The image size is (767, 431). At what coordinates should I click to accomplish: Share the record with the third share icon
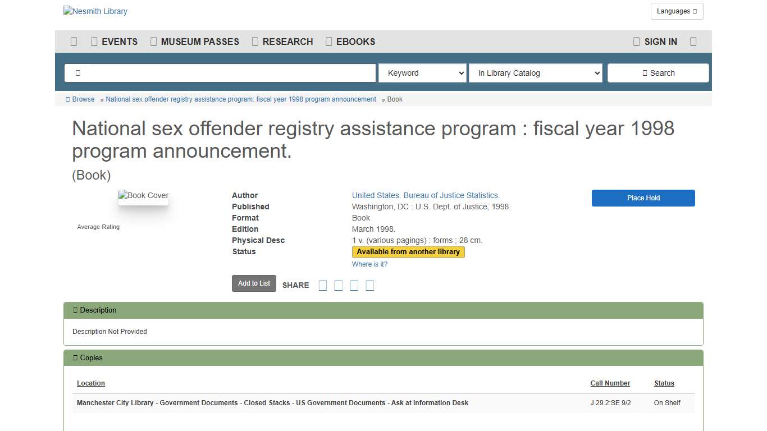pyautogui.click(x=354, y=285)
